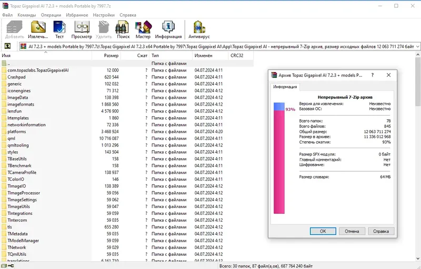This screenshot has height=269, width=421.
Task: Select the iconengines folder
Action: [19, 91]
